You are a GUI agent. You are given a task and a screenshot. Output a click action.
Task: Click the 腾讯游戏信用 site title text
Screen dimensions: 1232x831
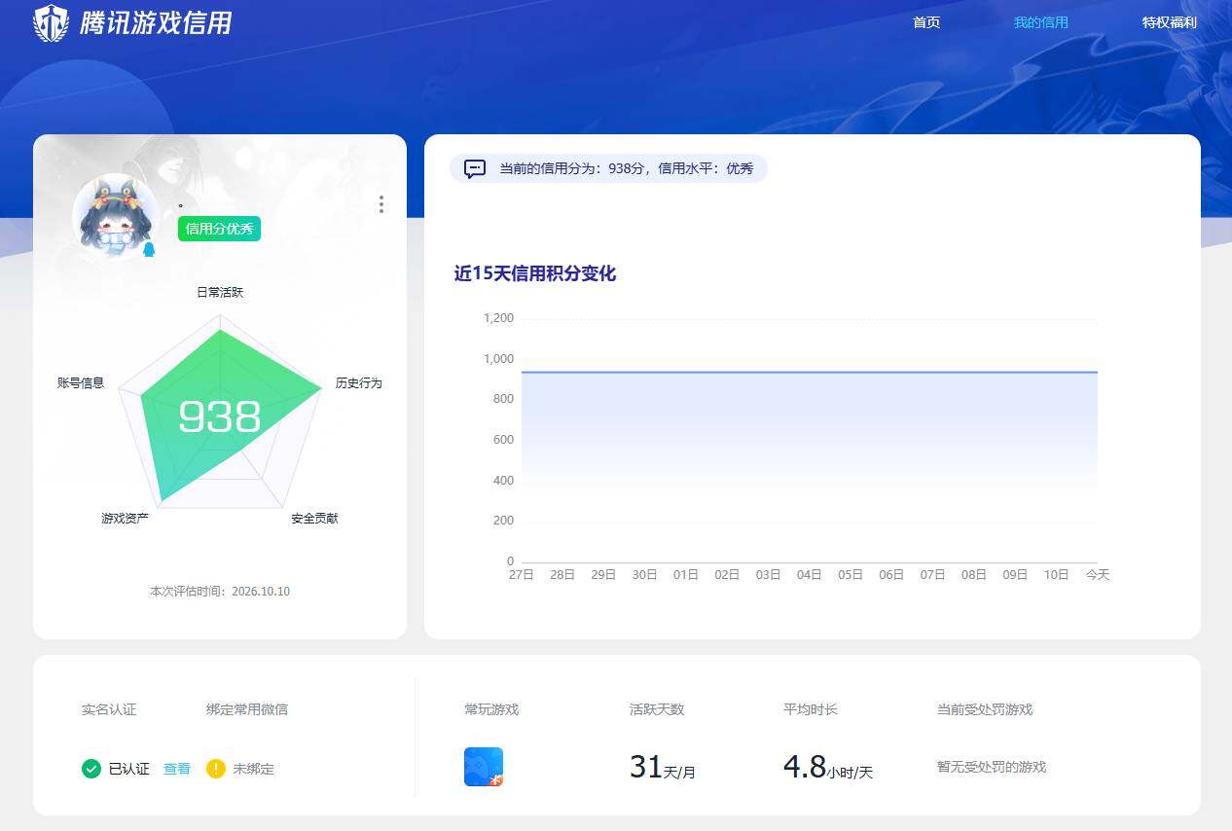point(156,22)
